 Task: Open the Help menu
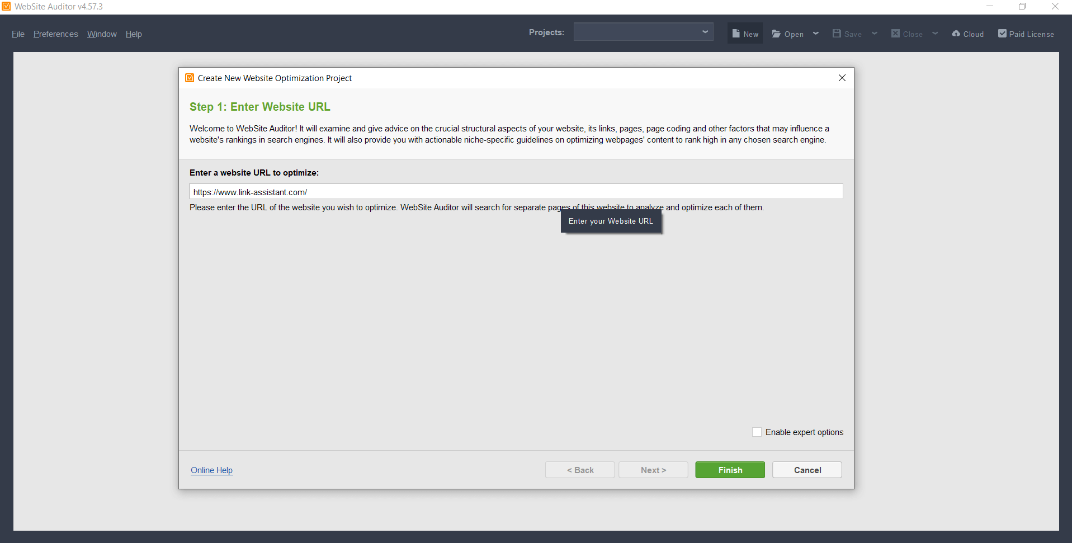pos(134,34)
